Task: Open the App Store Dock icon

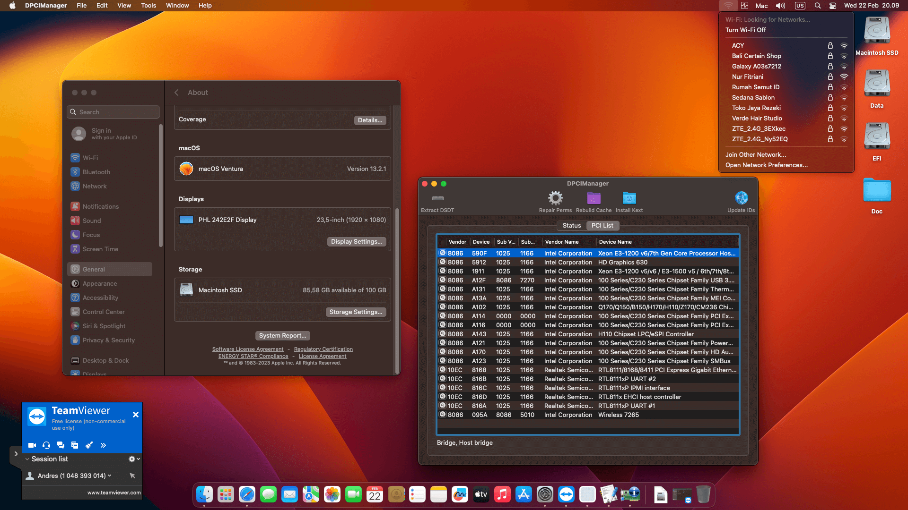Action: [524, 494]
